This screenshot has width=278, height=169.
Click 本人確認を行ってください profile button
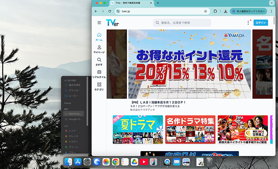tap(248, 12)
